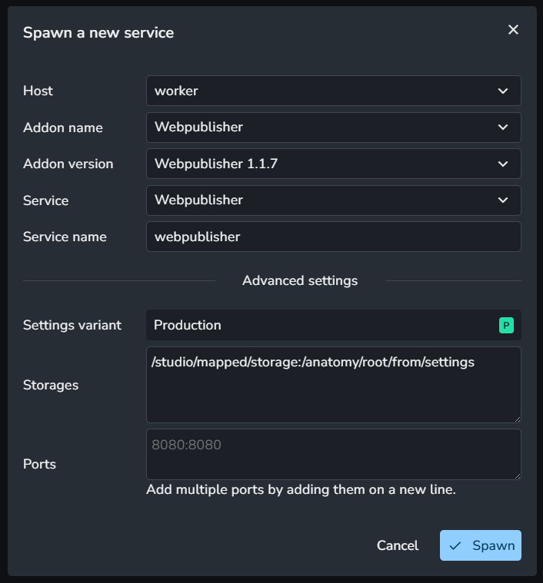The width and height of the screenshot is (543, 583).
Task: Click the Ports textarea resize handle
Action: pyautogui.click(x=517, y=475)
